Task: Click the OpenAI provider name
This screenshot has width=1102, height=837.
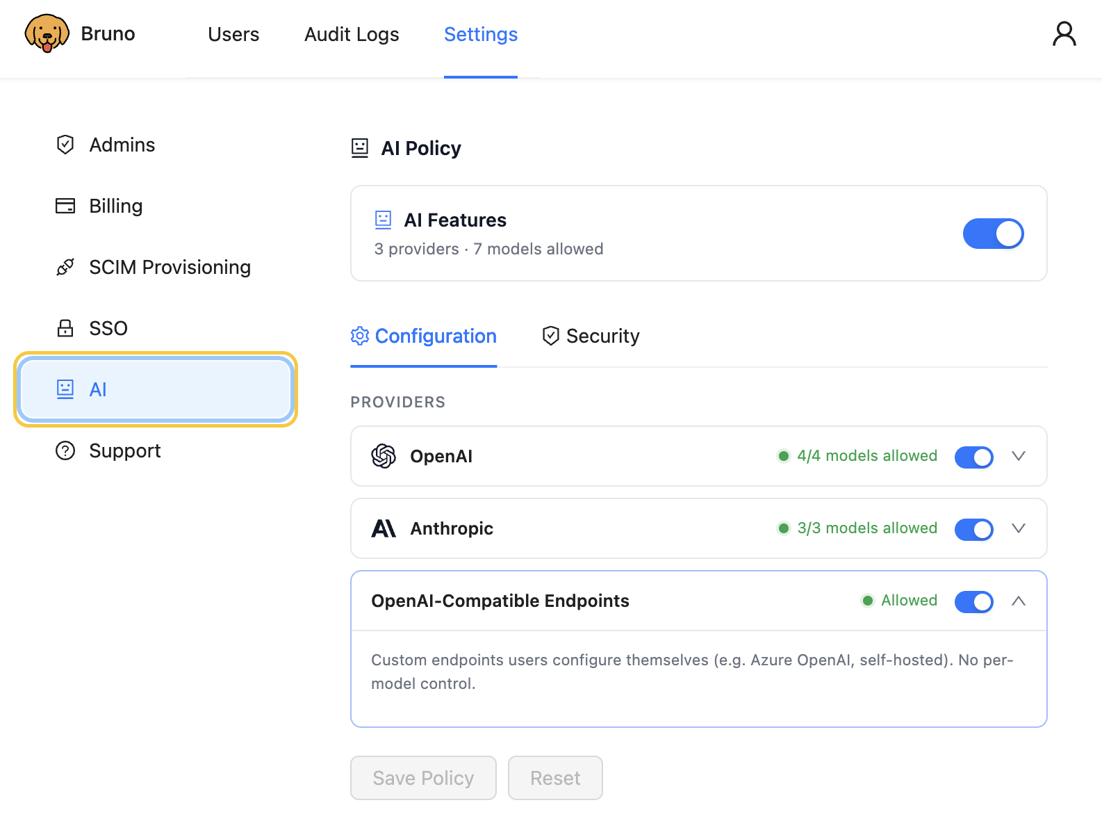Action: [x=441, y=456]
